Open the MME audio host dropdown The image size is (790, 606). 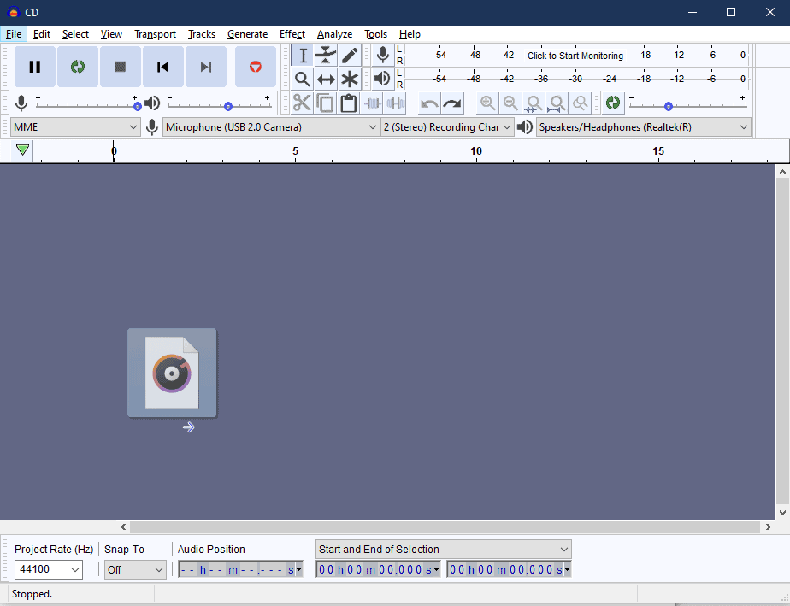75,127
